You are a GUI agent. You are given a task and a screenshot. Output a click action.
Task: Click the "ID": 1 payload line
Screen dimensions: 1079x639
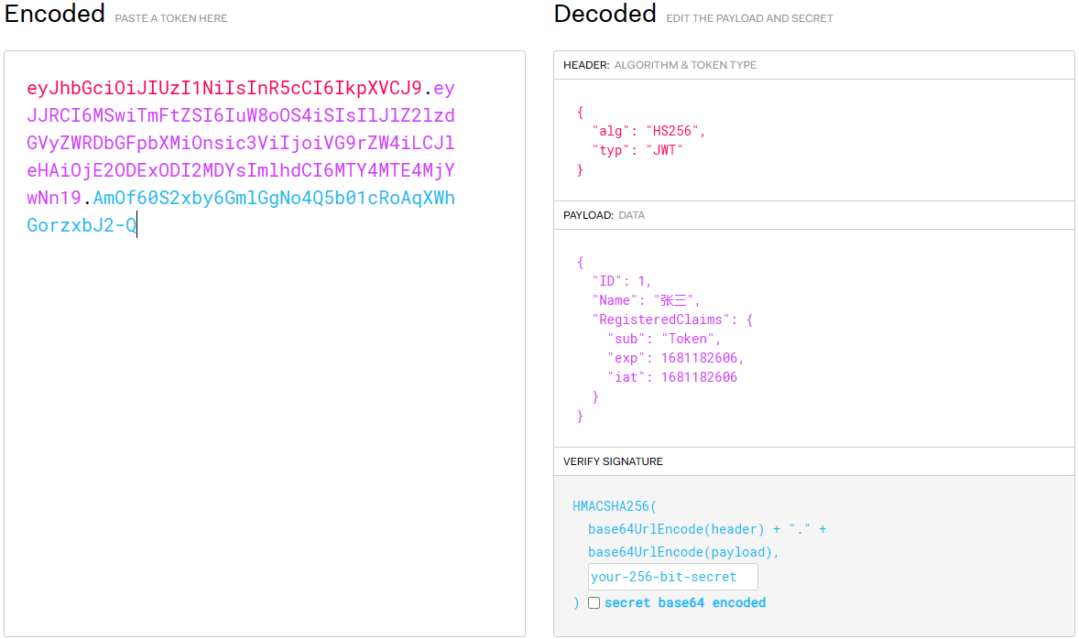tap(621, 281)
